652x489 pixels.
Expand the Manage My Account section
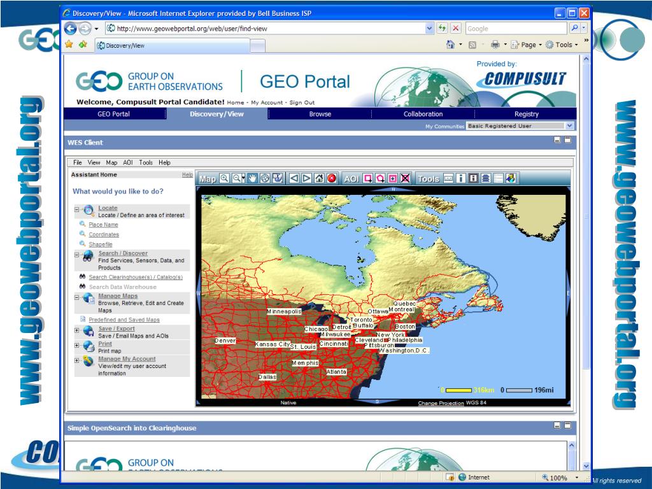tap(77, 360)
